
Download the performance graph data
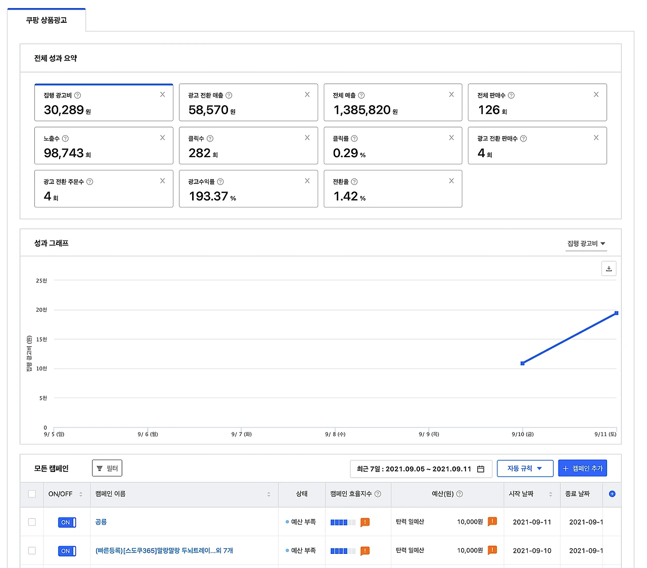[x=609, y=268]
